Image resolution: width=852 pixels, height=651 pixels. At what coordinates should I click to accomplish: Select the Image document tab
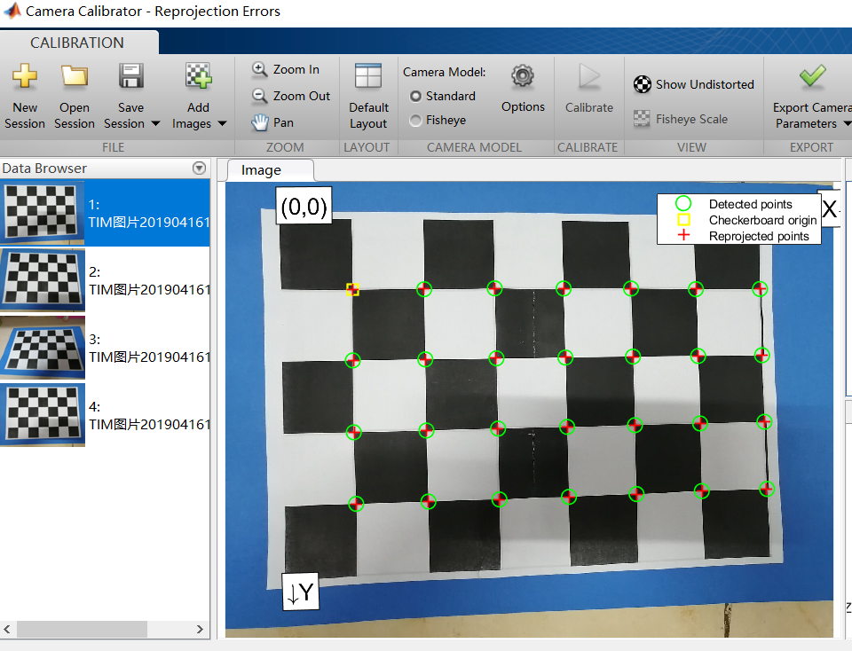(261, 170)
